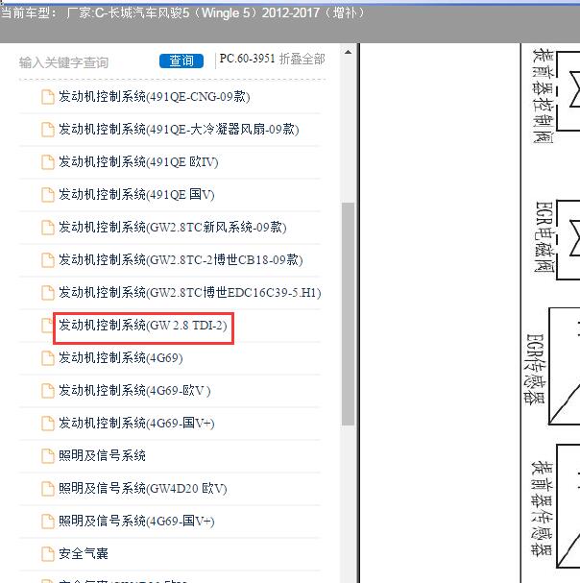This screenshot has width=580, height=583.
Task: Click the PC.60-3951 label
Action: click(x=247, y=59)
